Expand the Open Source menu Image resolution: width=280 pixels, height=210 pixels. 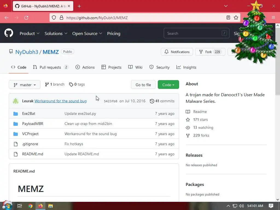coord(87,33)
